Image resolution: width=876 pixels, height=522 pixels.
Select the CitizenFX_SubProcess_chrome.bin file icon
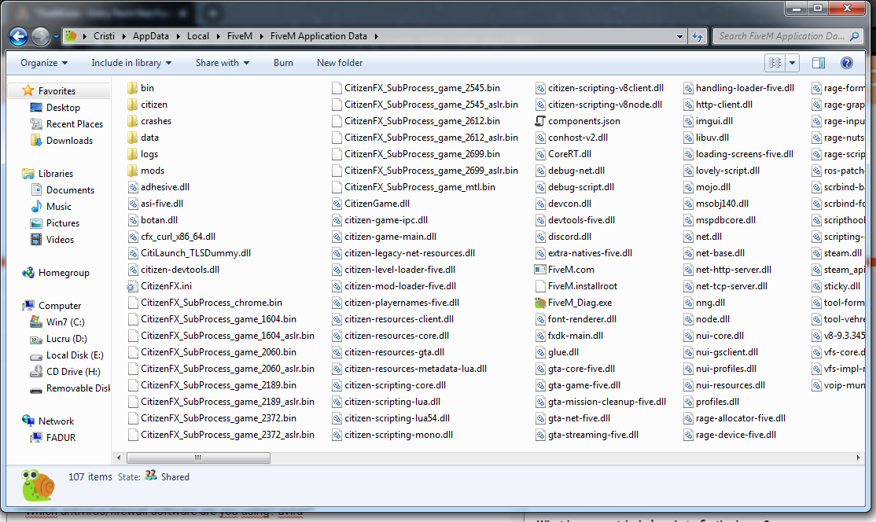[x=133, y=303]
